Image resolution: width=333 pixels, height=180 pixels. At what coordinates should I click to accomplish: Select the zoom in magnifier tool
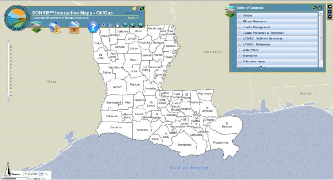(x=103, y=25)
